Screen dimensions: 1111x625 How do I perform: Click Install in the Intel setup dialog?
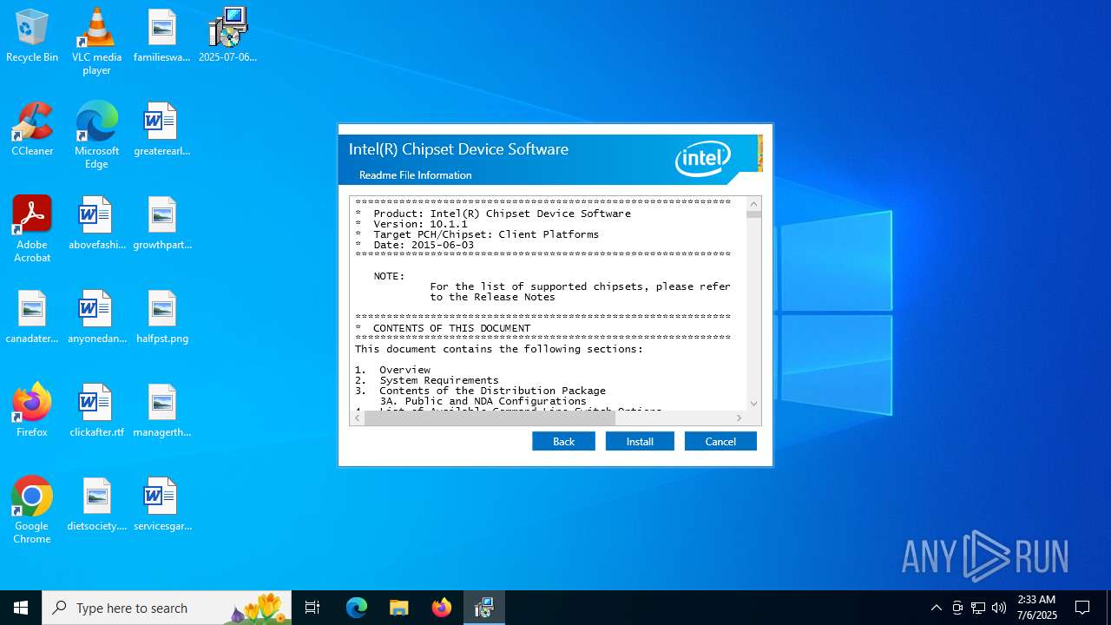640,441
